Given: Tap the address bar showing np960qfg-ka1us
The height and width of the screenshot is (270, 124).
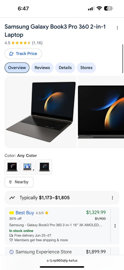Looking at the screenshot, I should coord(62,260).
